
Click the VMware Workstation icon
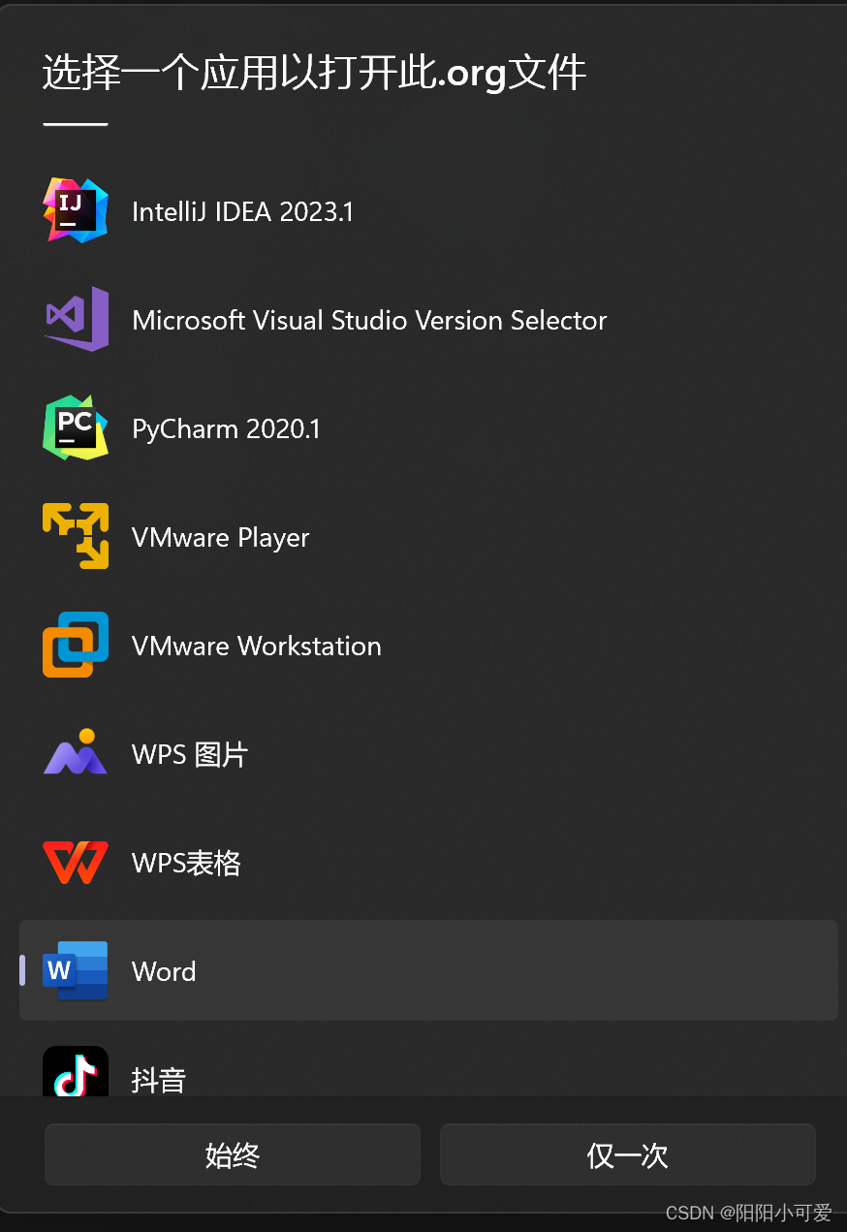[76, 645]
